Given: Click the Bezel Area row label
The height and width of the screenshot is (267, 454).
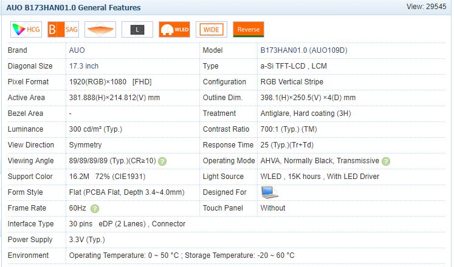Looking at the screenshot, I should tap(25, 113).
